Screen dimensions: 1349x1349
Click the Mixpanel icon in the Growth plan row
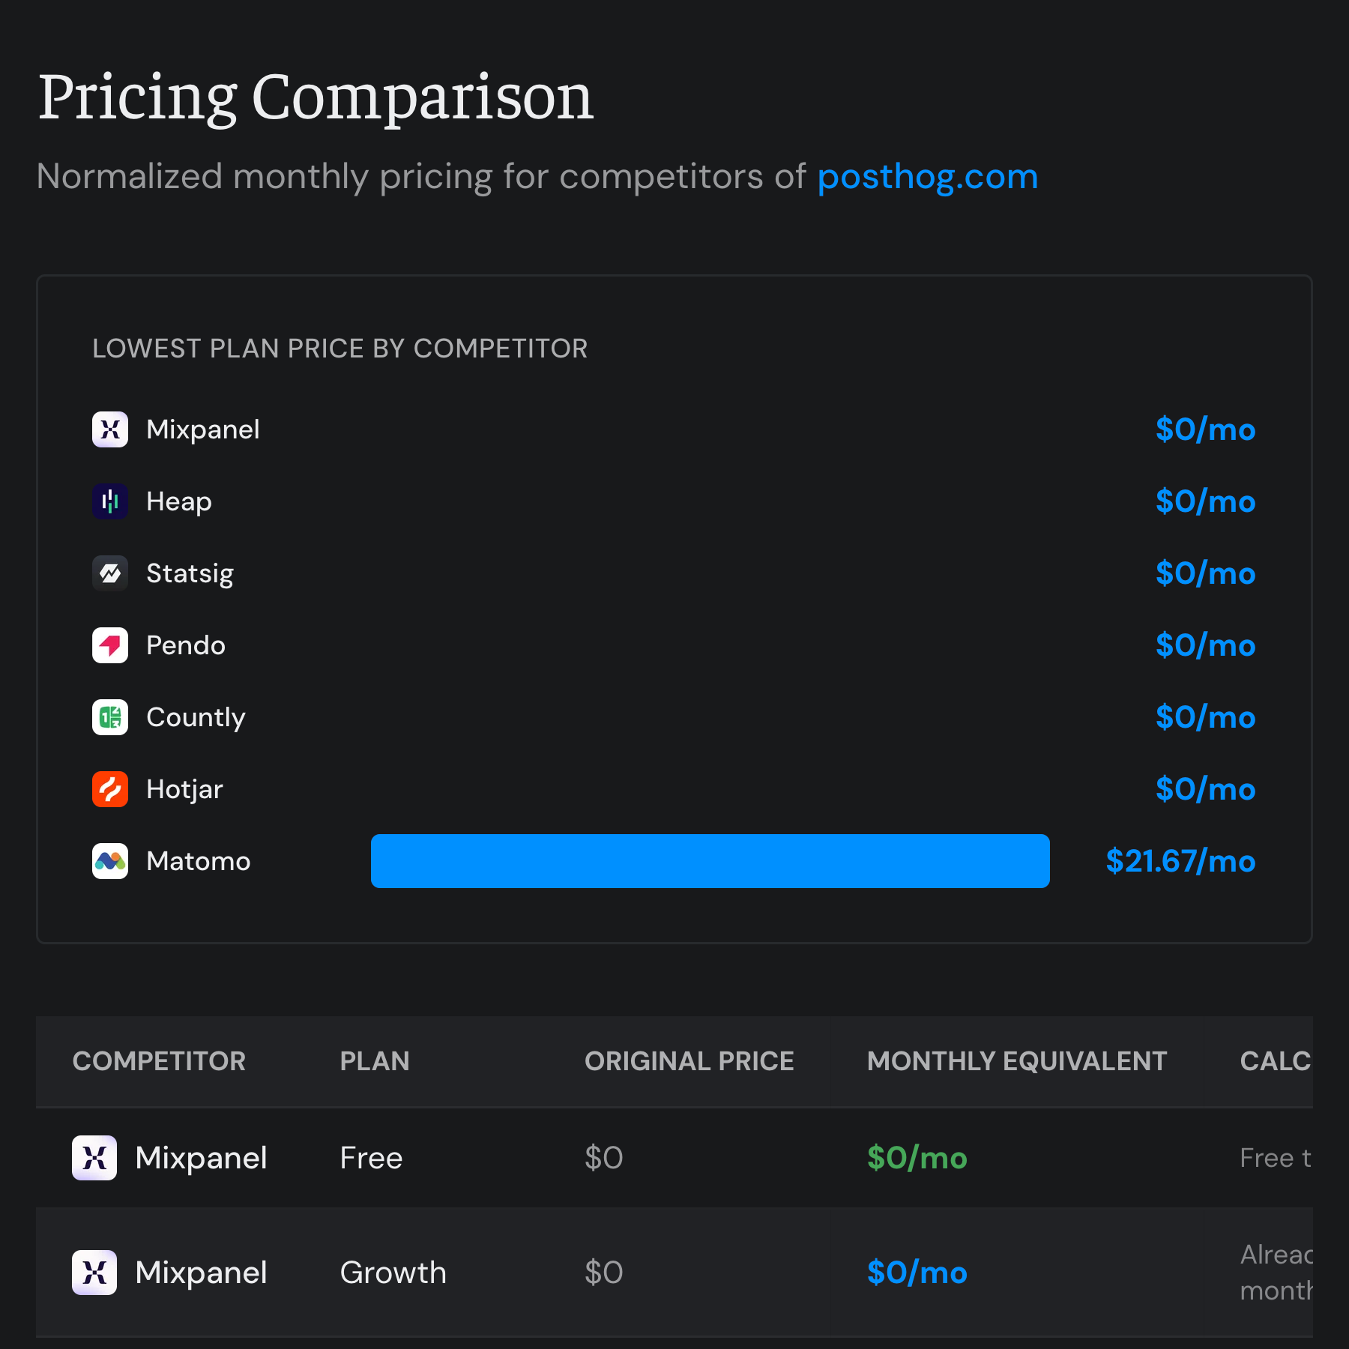(x=94, y=1272)
